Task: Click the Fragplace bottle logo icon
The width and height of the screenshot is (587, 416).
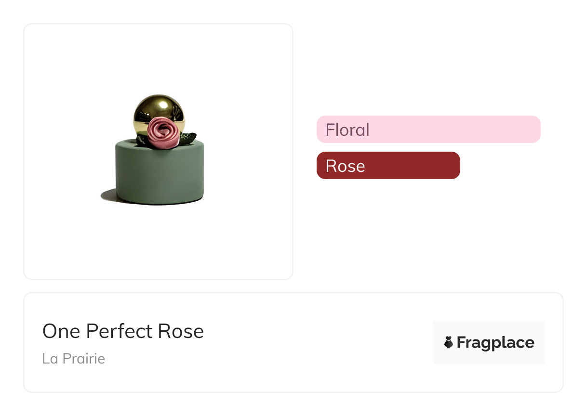Action: point(449,342)
